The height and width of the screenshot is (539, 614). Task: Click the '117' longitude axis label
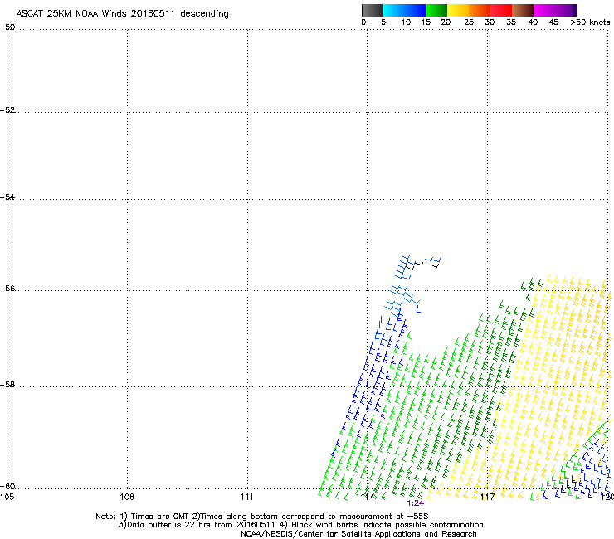(x=487, y=497)
